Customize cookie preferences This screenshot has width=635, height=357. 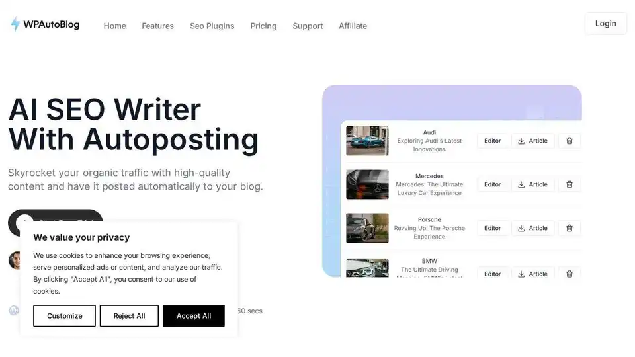coord(64,316)
